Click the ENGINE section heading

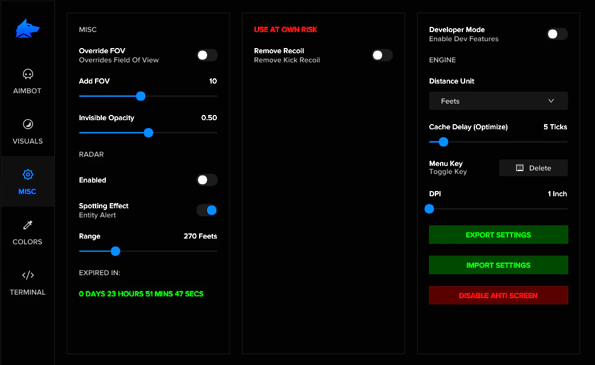[442, 60]
